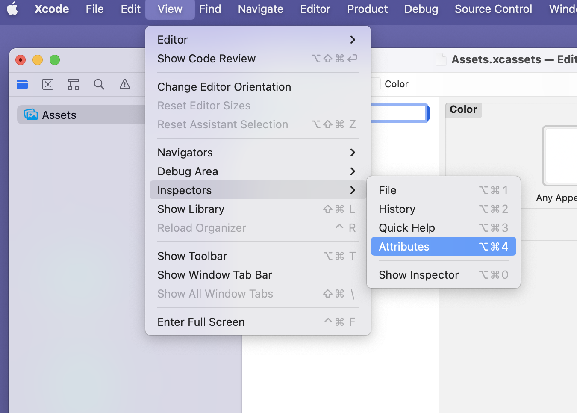577x413 pixels.
Task: Click the Assets.xcassets document icon in title
Action: click(x=441, y=59)
